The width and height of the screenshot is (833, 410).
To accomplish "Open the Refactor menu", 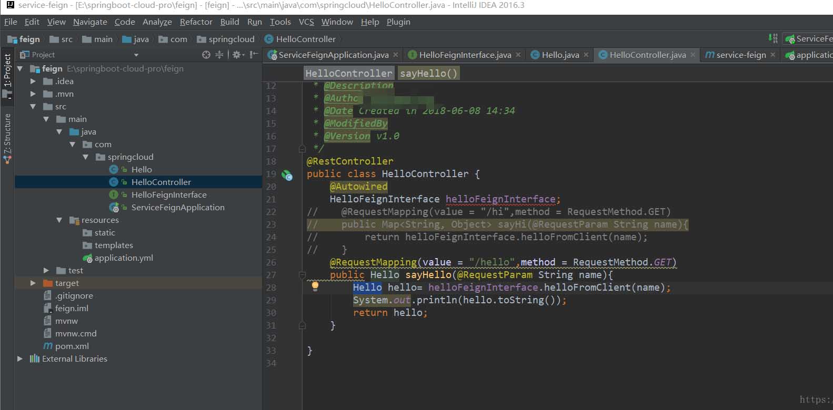I will point(196,22).
